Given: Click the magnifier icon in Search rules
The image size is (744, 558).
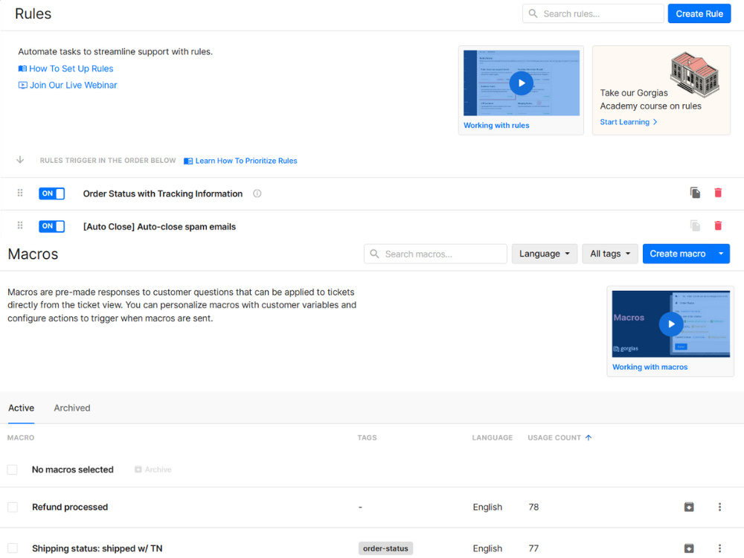Looking at the screenshot, I should pos(533,13).
